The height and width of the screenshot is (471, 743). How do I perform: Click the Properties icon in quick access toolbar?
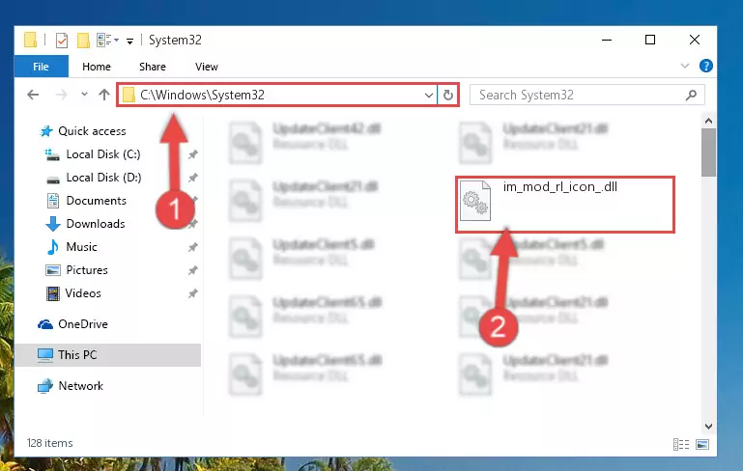point(62,41)
